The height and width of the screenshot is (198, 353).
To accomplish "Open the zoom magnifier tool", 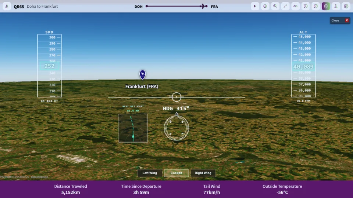I will pos(275,6).
